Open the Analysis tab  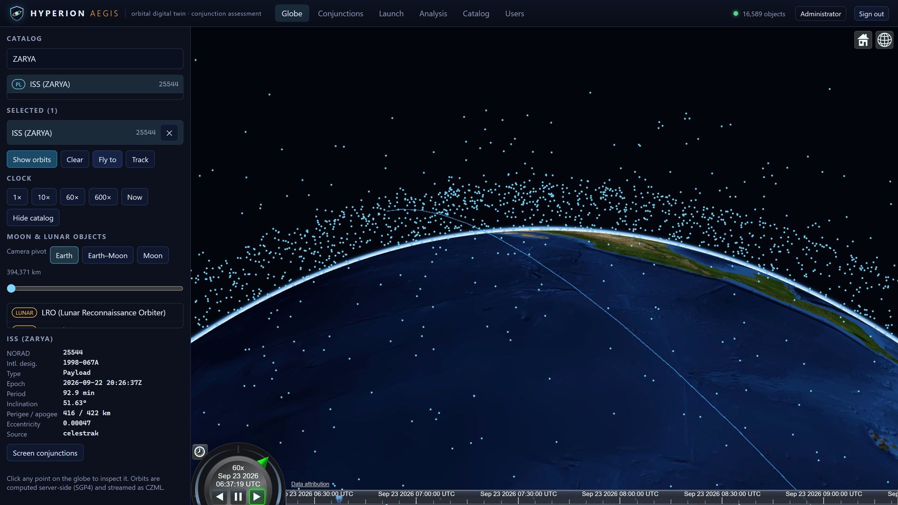tap(433, 13)
